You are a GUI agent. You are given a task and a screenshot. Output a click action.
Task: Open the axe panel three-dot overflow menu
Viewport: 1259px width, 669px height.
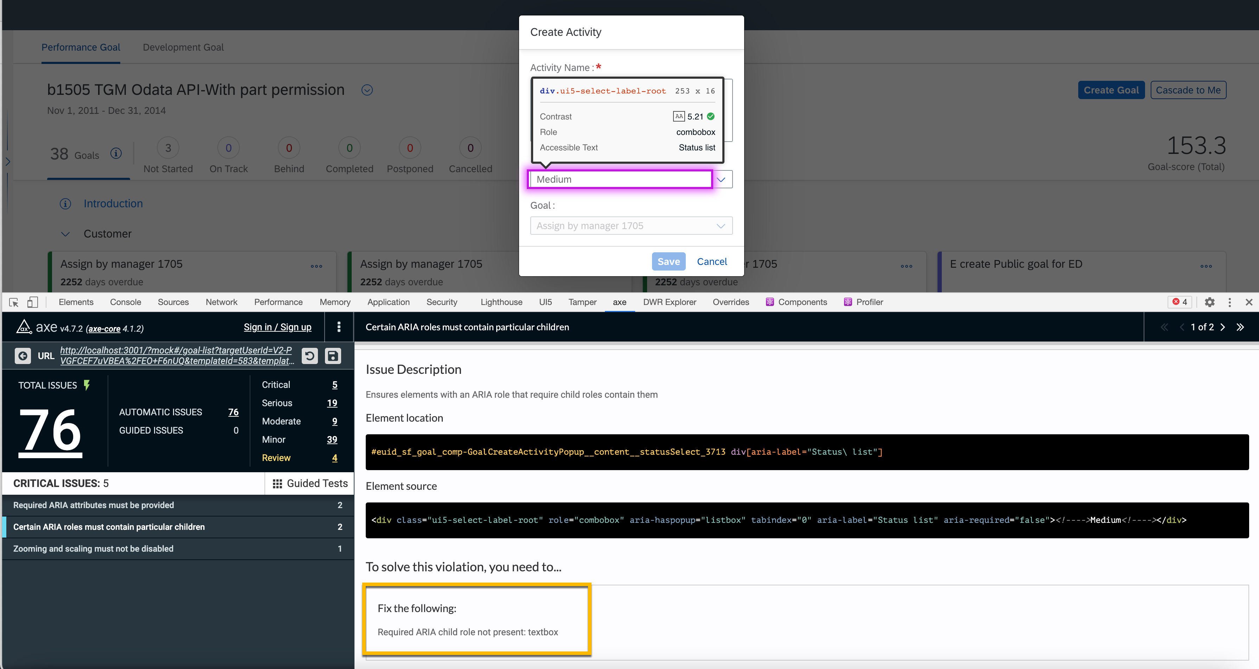coord(339,327)
